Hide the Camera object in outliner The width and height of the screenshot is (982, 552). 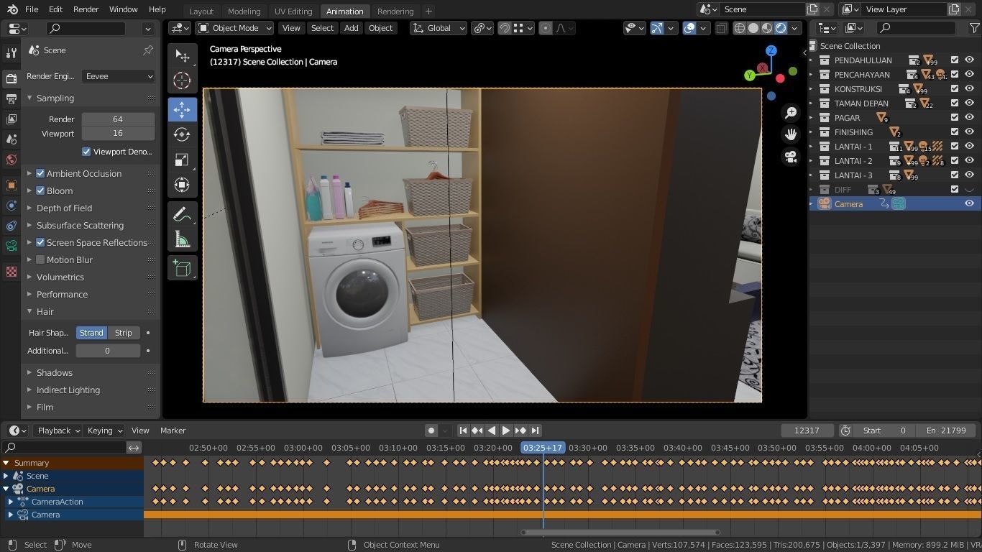pyautogui.click(x=969, y=204)
